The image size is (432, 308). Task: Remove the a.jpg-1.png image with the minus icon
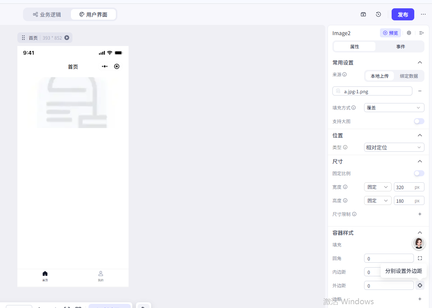click(420, 91)
